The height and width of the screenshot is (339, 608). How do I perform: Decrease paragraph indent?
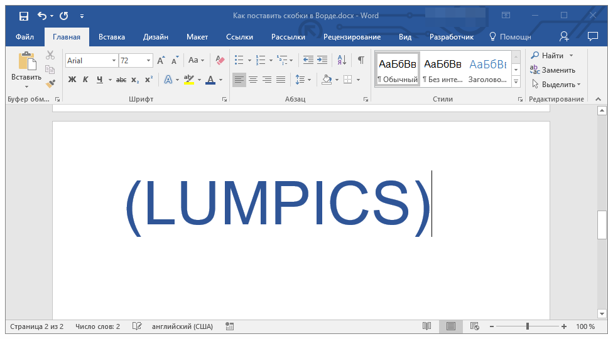click(308, 60)
